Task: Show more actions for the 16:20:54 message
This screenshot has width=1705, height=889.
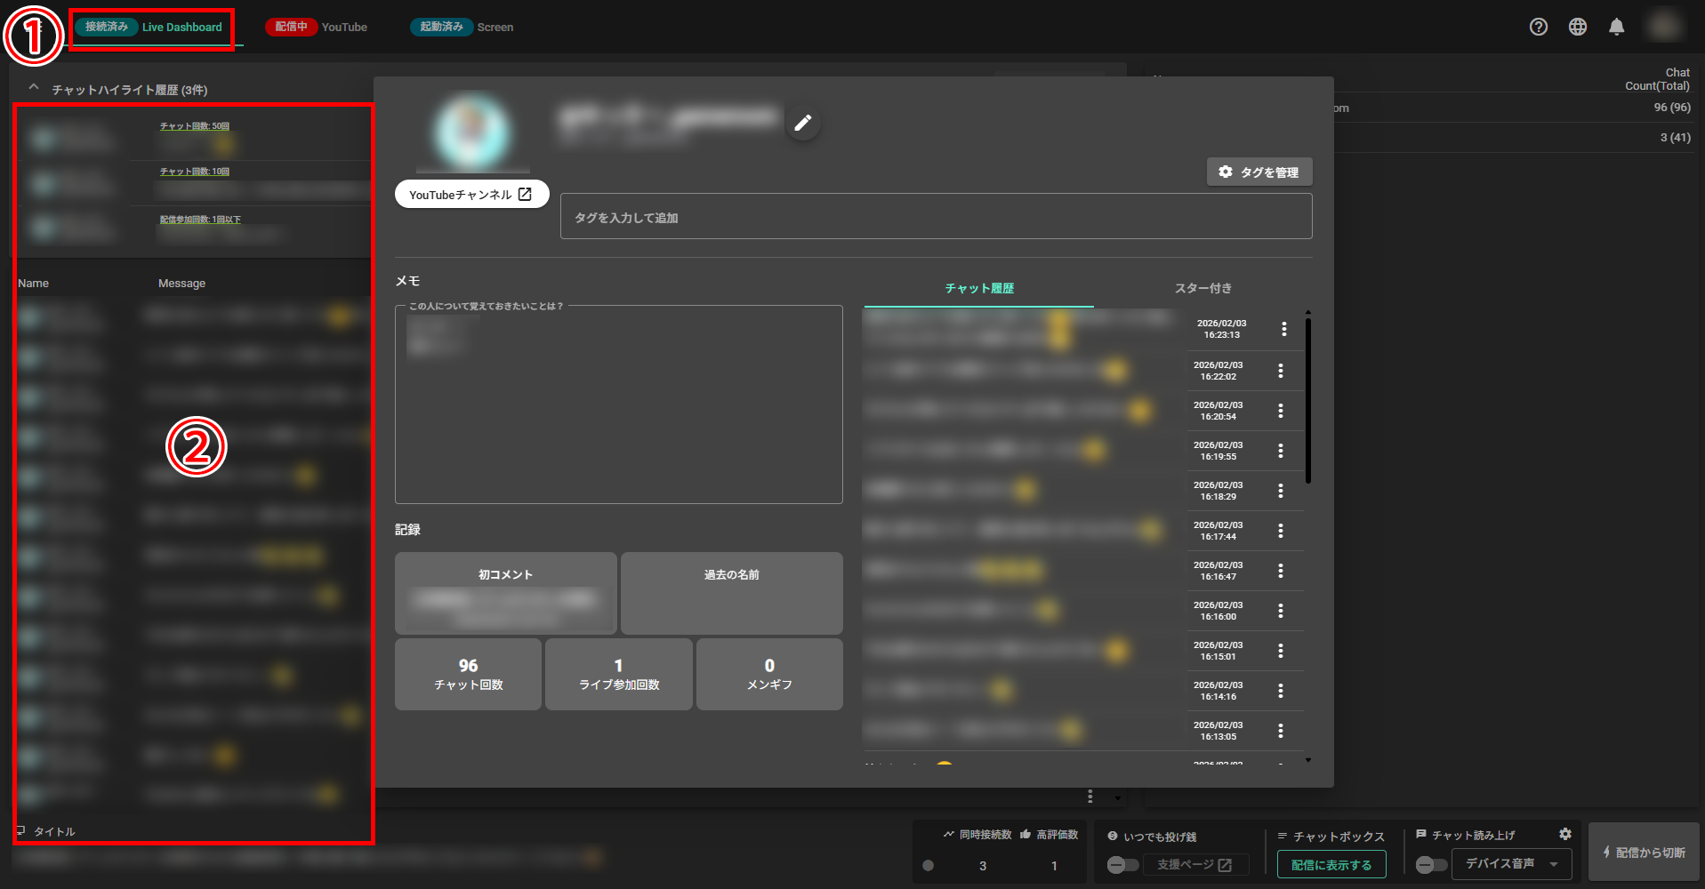Action: [x=1281, y=411]
